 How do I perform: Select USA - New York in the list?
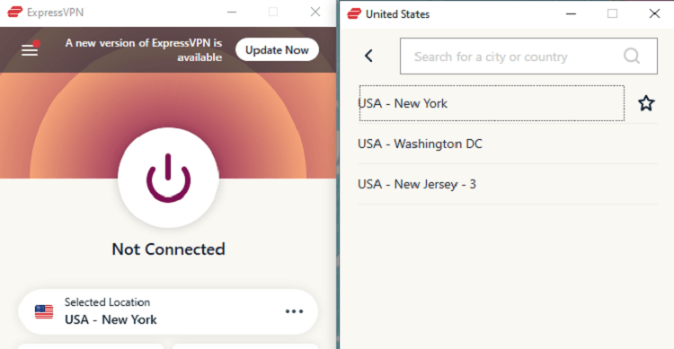click(492, 103)
